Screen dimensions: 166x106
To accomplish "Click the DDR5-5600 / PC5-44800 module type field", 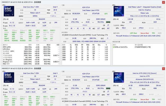I will point(89,41).
